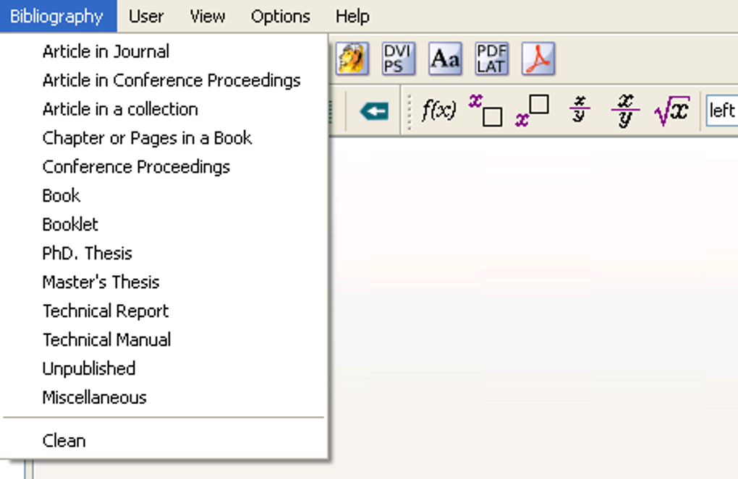
Task: Open the "left" combo box
Action: pyautogui.click(x=721, y=111)
